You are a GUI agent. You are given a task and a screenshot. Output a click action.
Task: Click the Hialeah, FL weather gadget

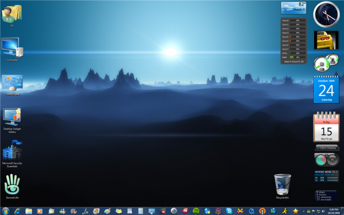293,8
